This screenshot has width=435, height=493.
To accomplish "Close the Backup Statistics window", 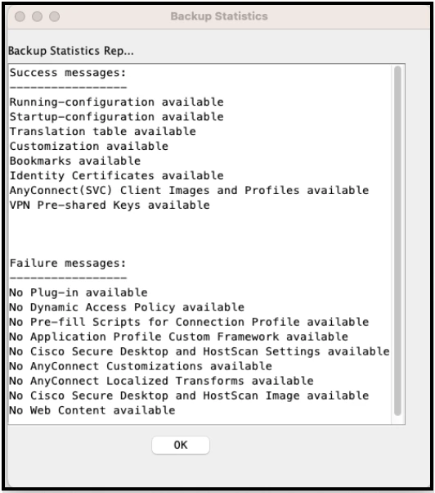I will click(20, 16).
